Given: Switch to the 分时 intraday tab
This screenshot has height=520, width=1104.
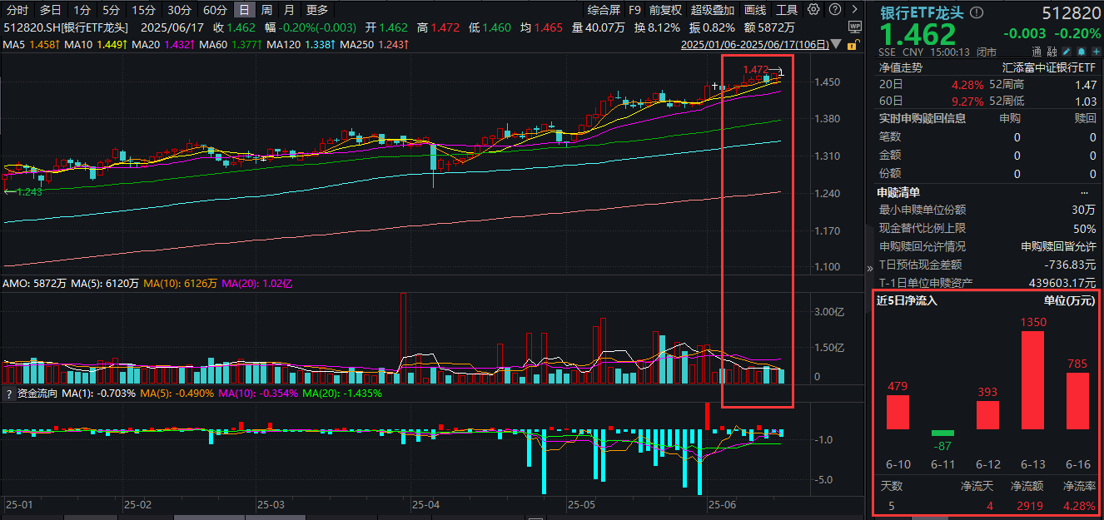Looking at the screenshot, I should tap(17, 10).
